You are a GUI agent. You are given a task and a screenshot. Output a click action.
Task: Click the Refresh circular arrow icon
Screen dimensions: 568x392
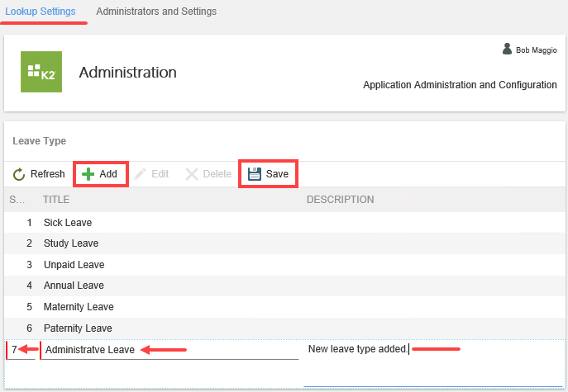[x=19, y=174]
